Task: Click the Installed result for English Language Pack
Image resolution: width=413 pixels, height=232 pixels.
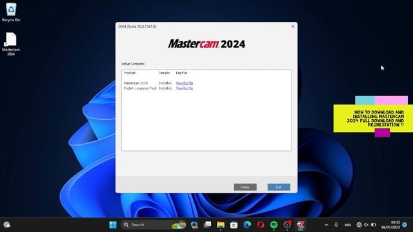Action: (x=165, y=88)
